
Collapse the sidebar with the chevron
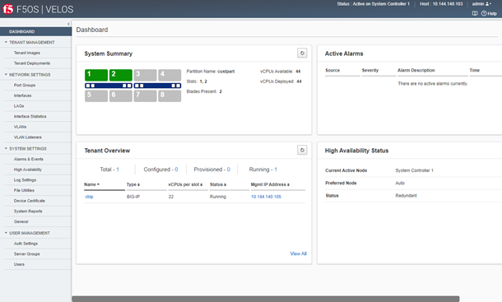68,24
